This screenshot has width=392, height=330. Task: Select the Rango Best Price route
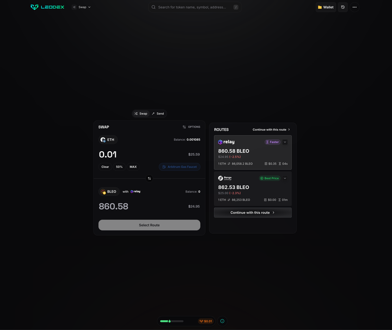(253, 188)
